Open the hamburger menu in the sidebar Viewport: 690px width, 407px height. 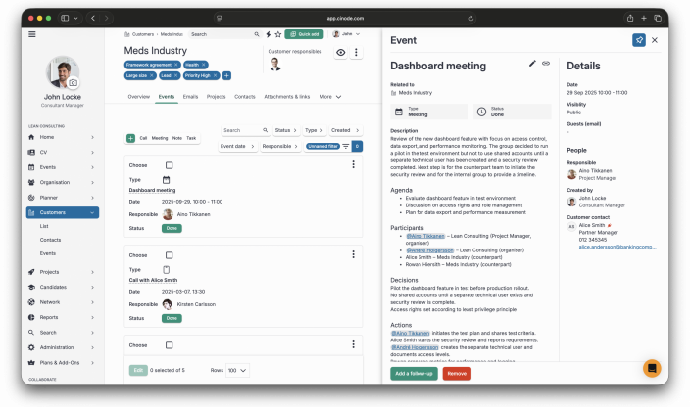click(x=32, y=34)
